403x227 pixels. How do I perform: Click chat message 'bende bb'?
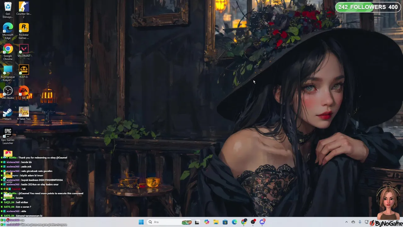(x=26, y=162)
